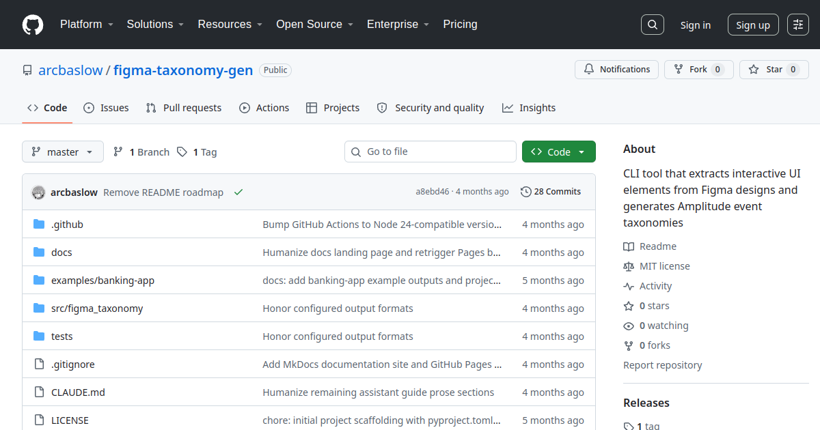Open the 1 tag link under Releases
The image size is (820, 430).
pos(642,426)
